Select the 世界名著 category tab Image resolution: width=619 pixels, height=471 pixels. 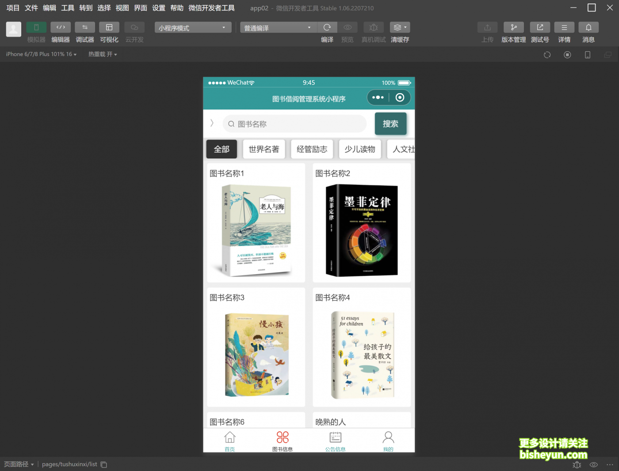pos(264,149)
